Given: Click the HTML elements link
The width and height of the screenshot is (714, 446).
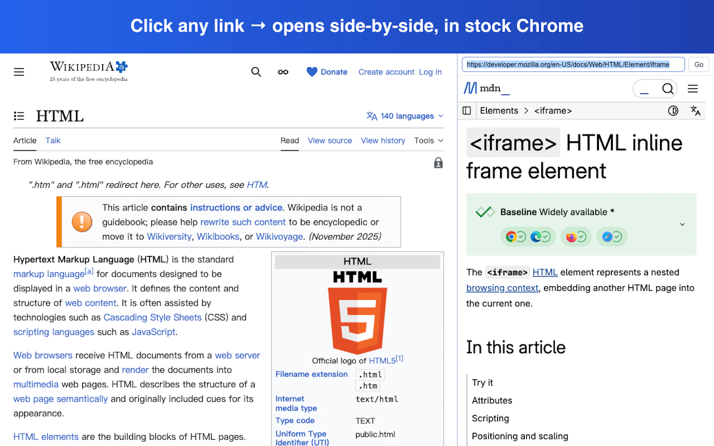Looking at the screenshot, I should click(46, 437).
